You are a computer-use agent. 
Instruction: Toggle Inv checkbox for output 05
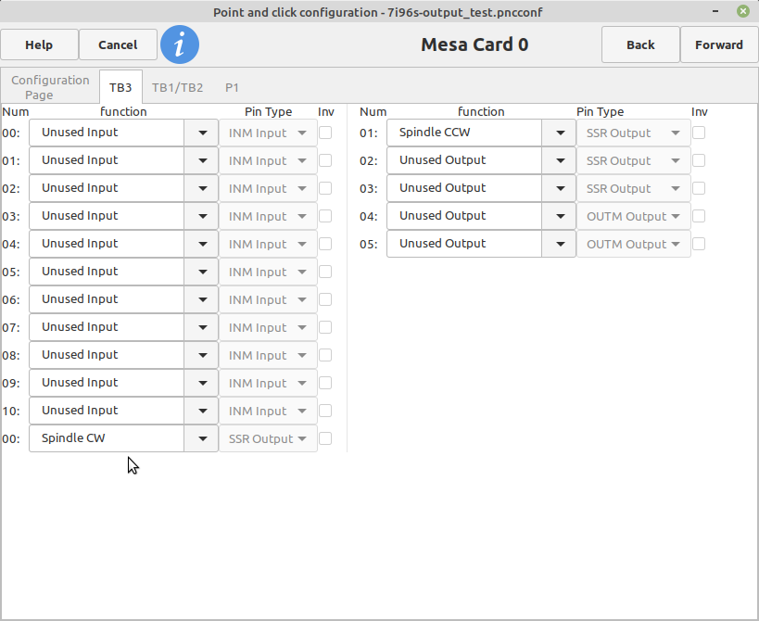pyautogui.click(x=699, y=244)
